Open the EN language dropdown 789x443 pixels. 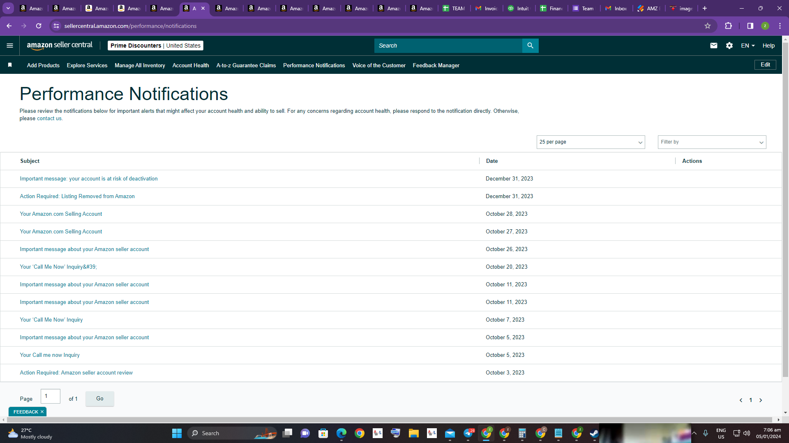[748, 46]
